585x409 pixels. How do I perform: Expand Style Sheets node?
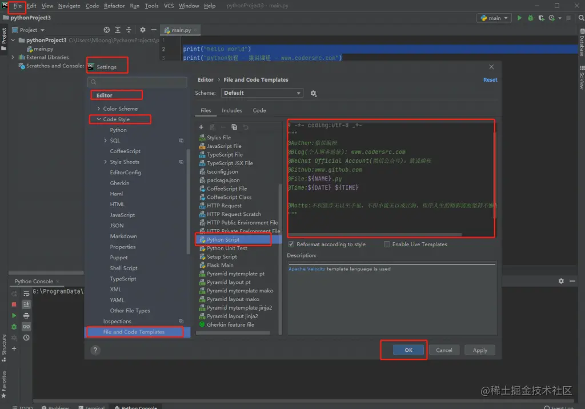[x=105, y=162]
